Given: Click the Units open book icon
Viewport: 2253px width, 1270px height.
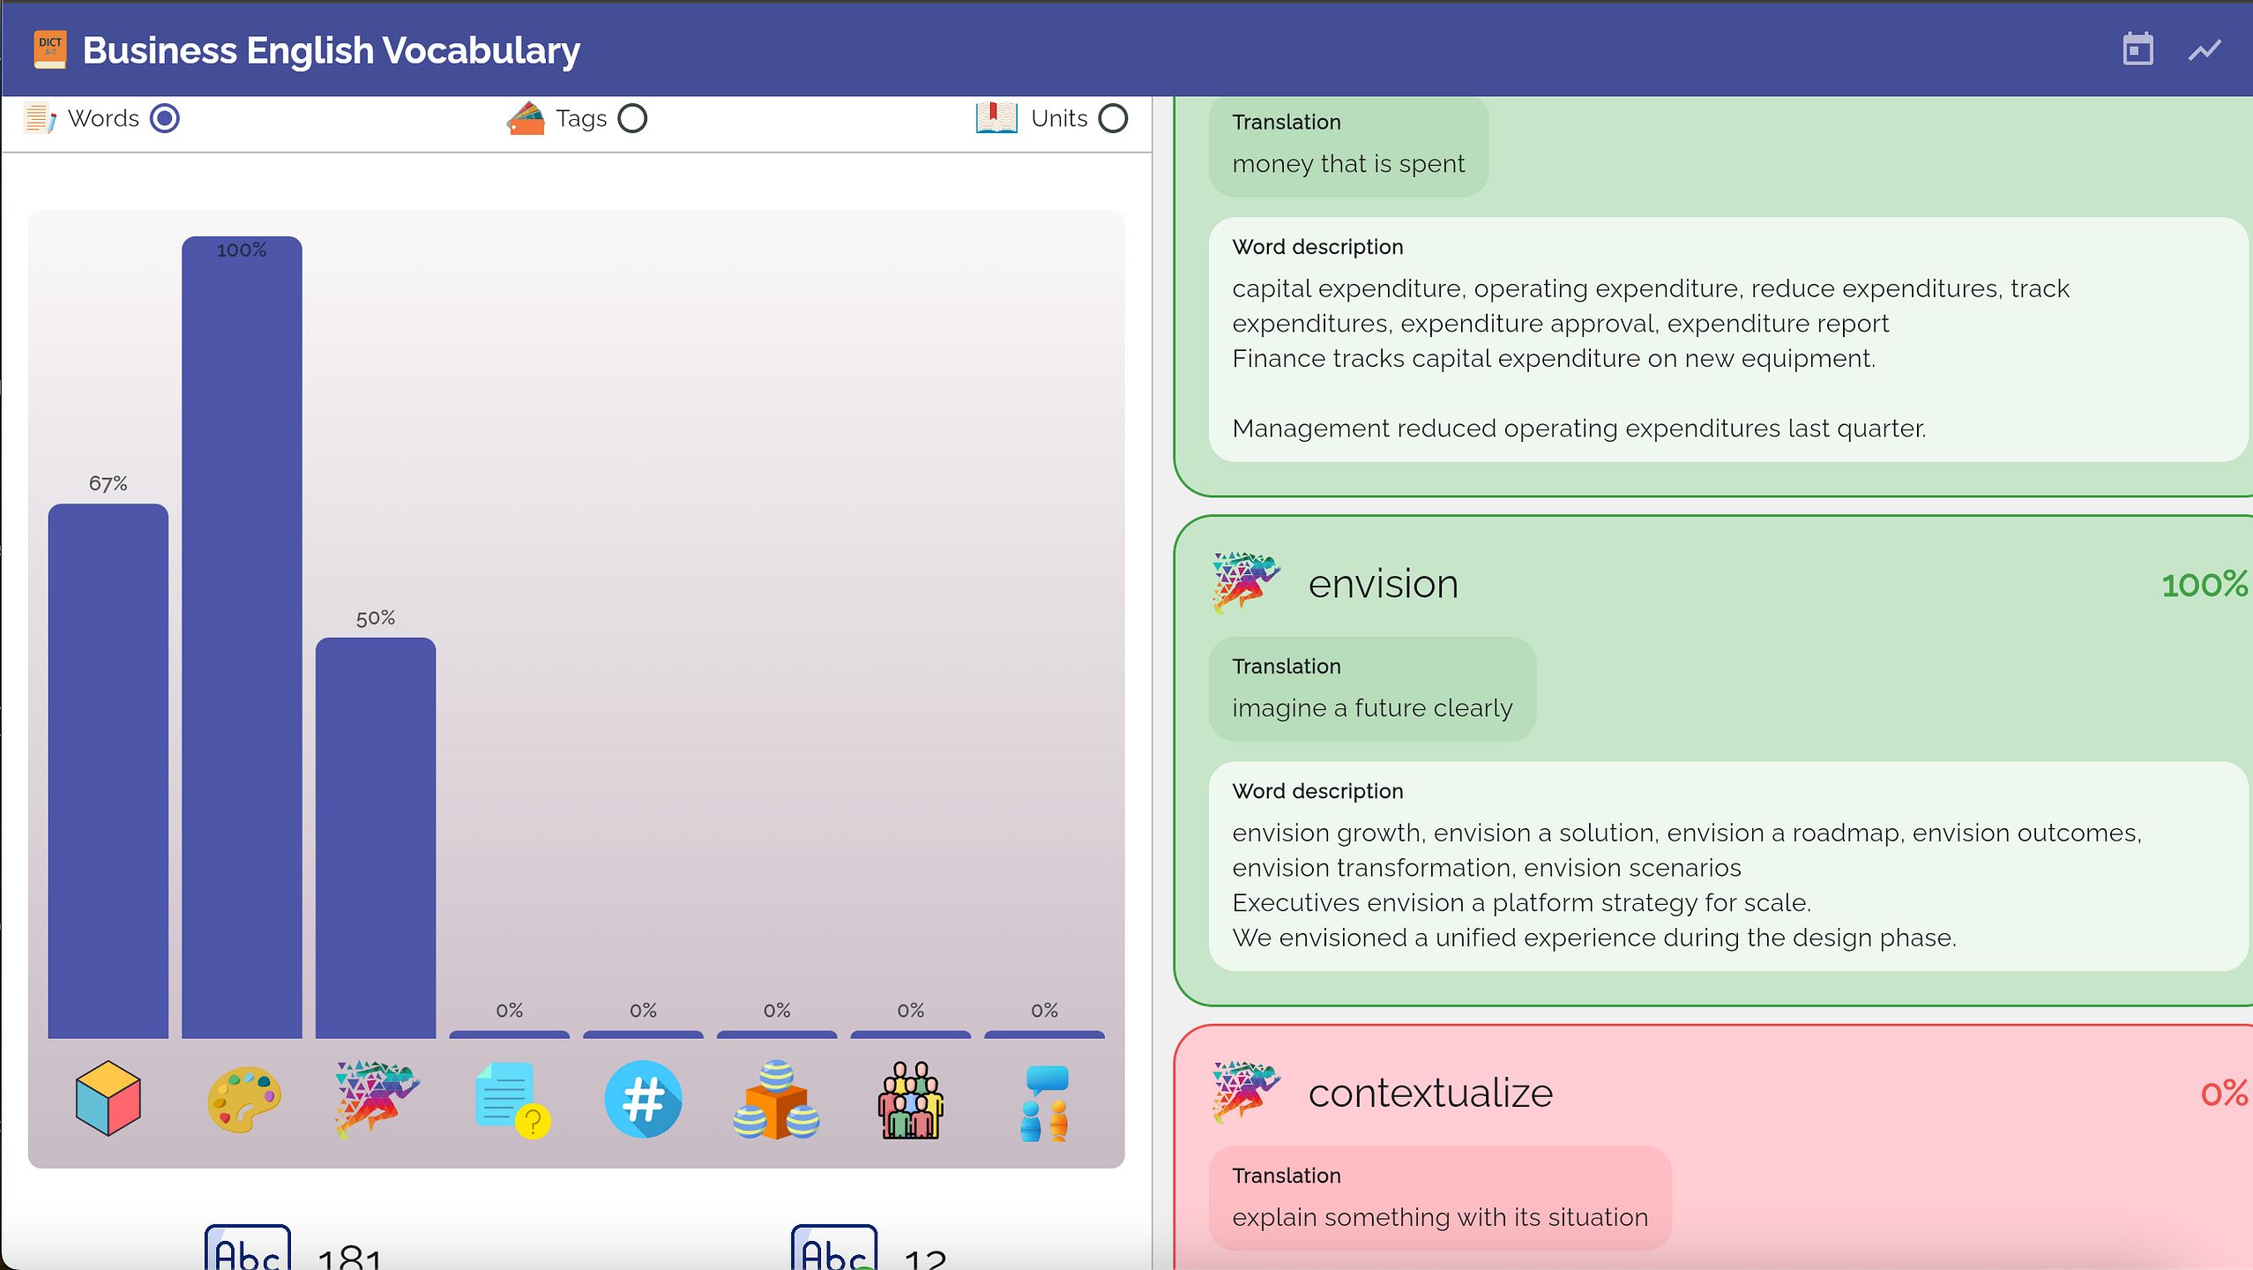Looking at the screenshot, I should click(x=996, y=118).
